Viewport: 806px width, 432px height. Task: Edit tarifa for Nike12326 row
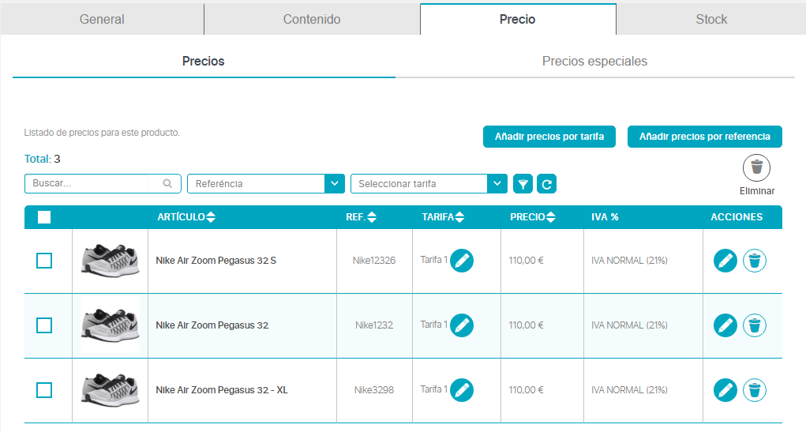pyautogui.click(x=462, y=261)
